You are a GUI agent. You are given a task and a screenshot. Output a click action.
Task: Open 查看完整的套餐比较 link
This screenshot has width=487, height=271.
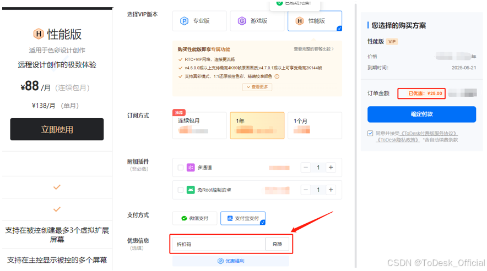[x=313, y=49]
